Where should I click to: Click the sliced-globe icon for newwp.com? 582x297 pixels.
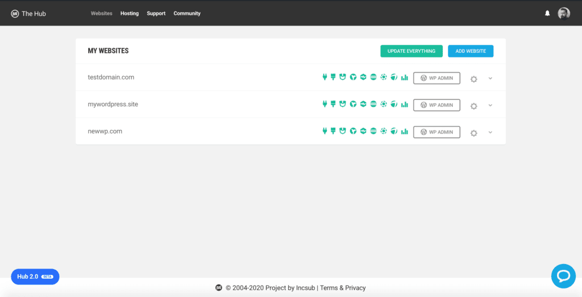tap(394, 131)
